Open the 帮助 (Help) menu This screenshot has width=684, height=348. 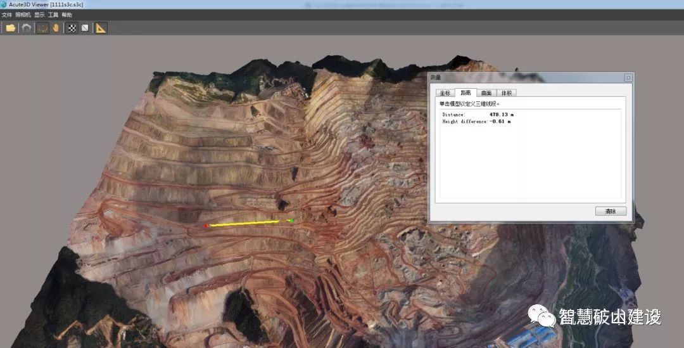pyautogui.click(x=67, y=15)
